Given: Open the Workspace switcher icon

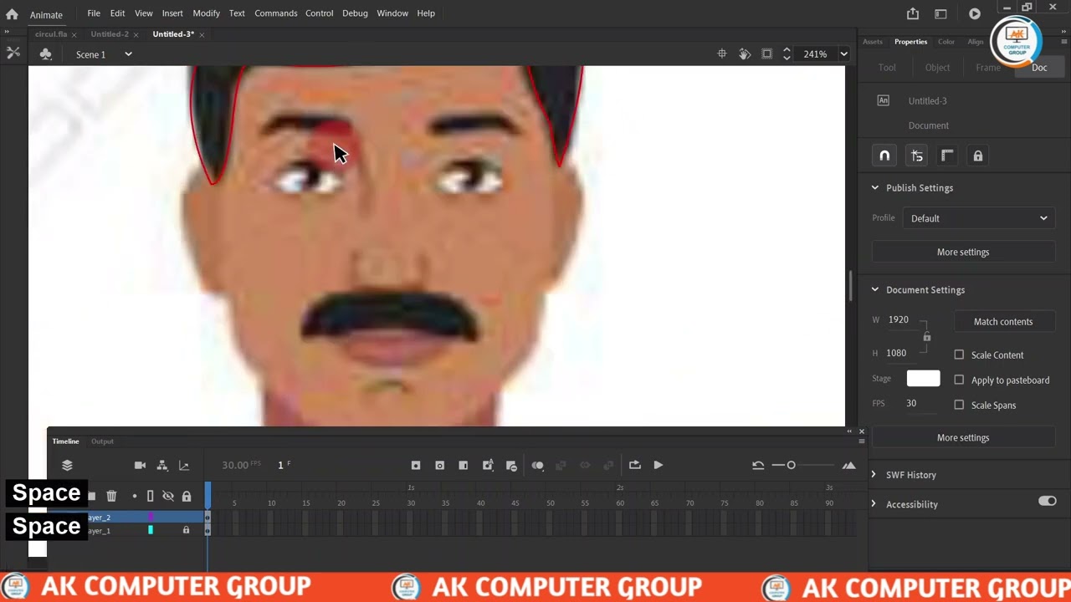Looking at the screenshot, I should coord(940,13).
